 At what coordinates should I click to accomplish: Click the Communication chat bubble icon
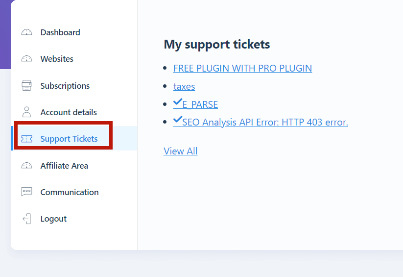coord(26,192)
